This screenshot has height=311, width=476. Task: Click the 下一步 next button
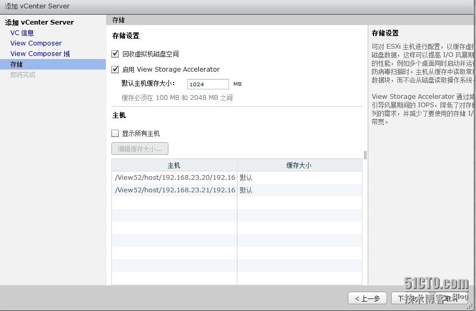[410, 298]
